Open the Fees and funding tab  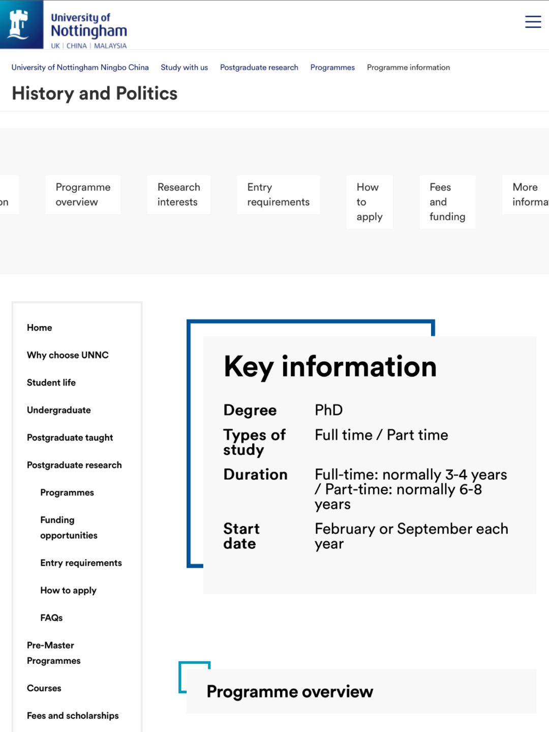447,202
